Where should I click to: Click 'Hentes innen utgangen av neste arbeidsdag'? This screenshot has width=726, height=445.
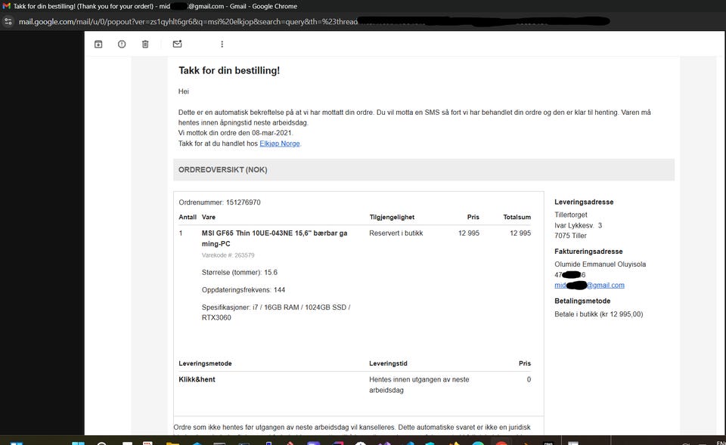tap(419, 385)
